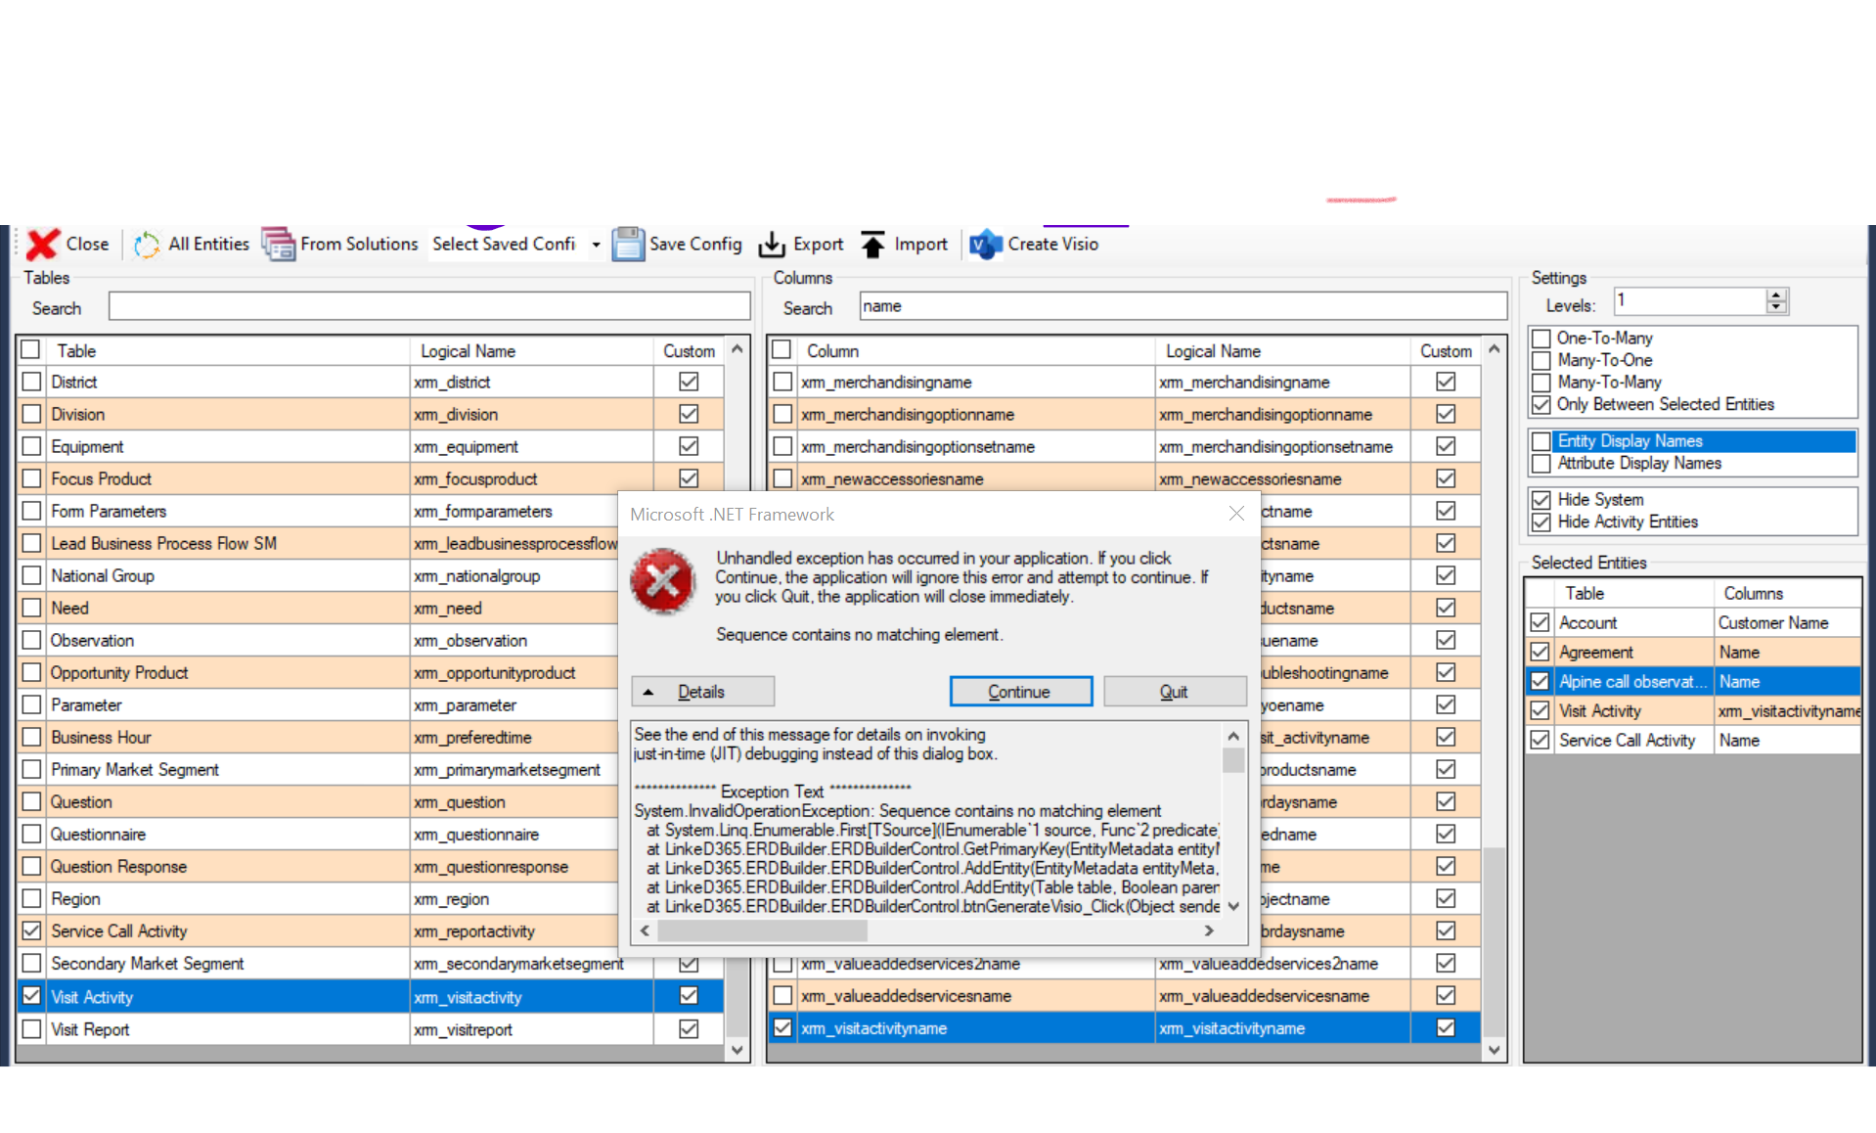The height and width of the screenshot is (1133, 1876).
Task: Sort Columns list by Custom header
Action: pos(1446,350)
